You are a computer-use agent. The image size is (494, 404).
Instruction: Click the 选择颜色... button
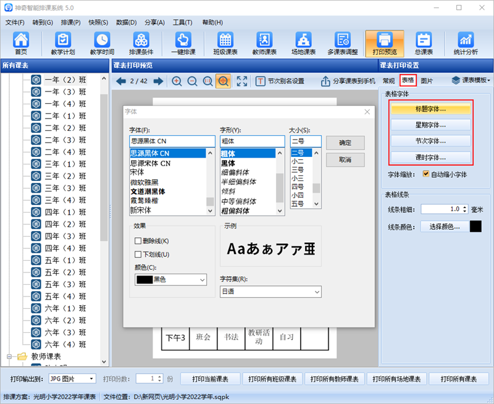[x=444, y=227]
